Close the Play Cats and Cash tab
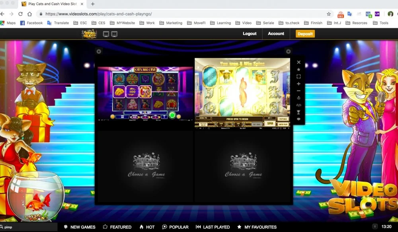This screenshot has width=398, height=232. [x=82, y=4]
